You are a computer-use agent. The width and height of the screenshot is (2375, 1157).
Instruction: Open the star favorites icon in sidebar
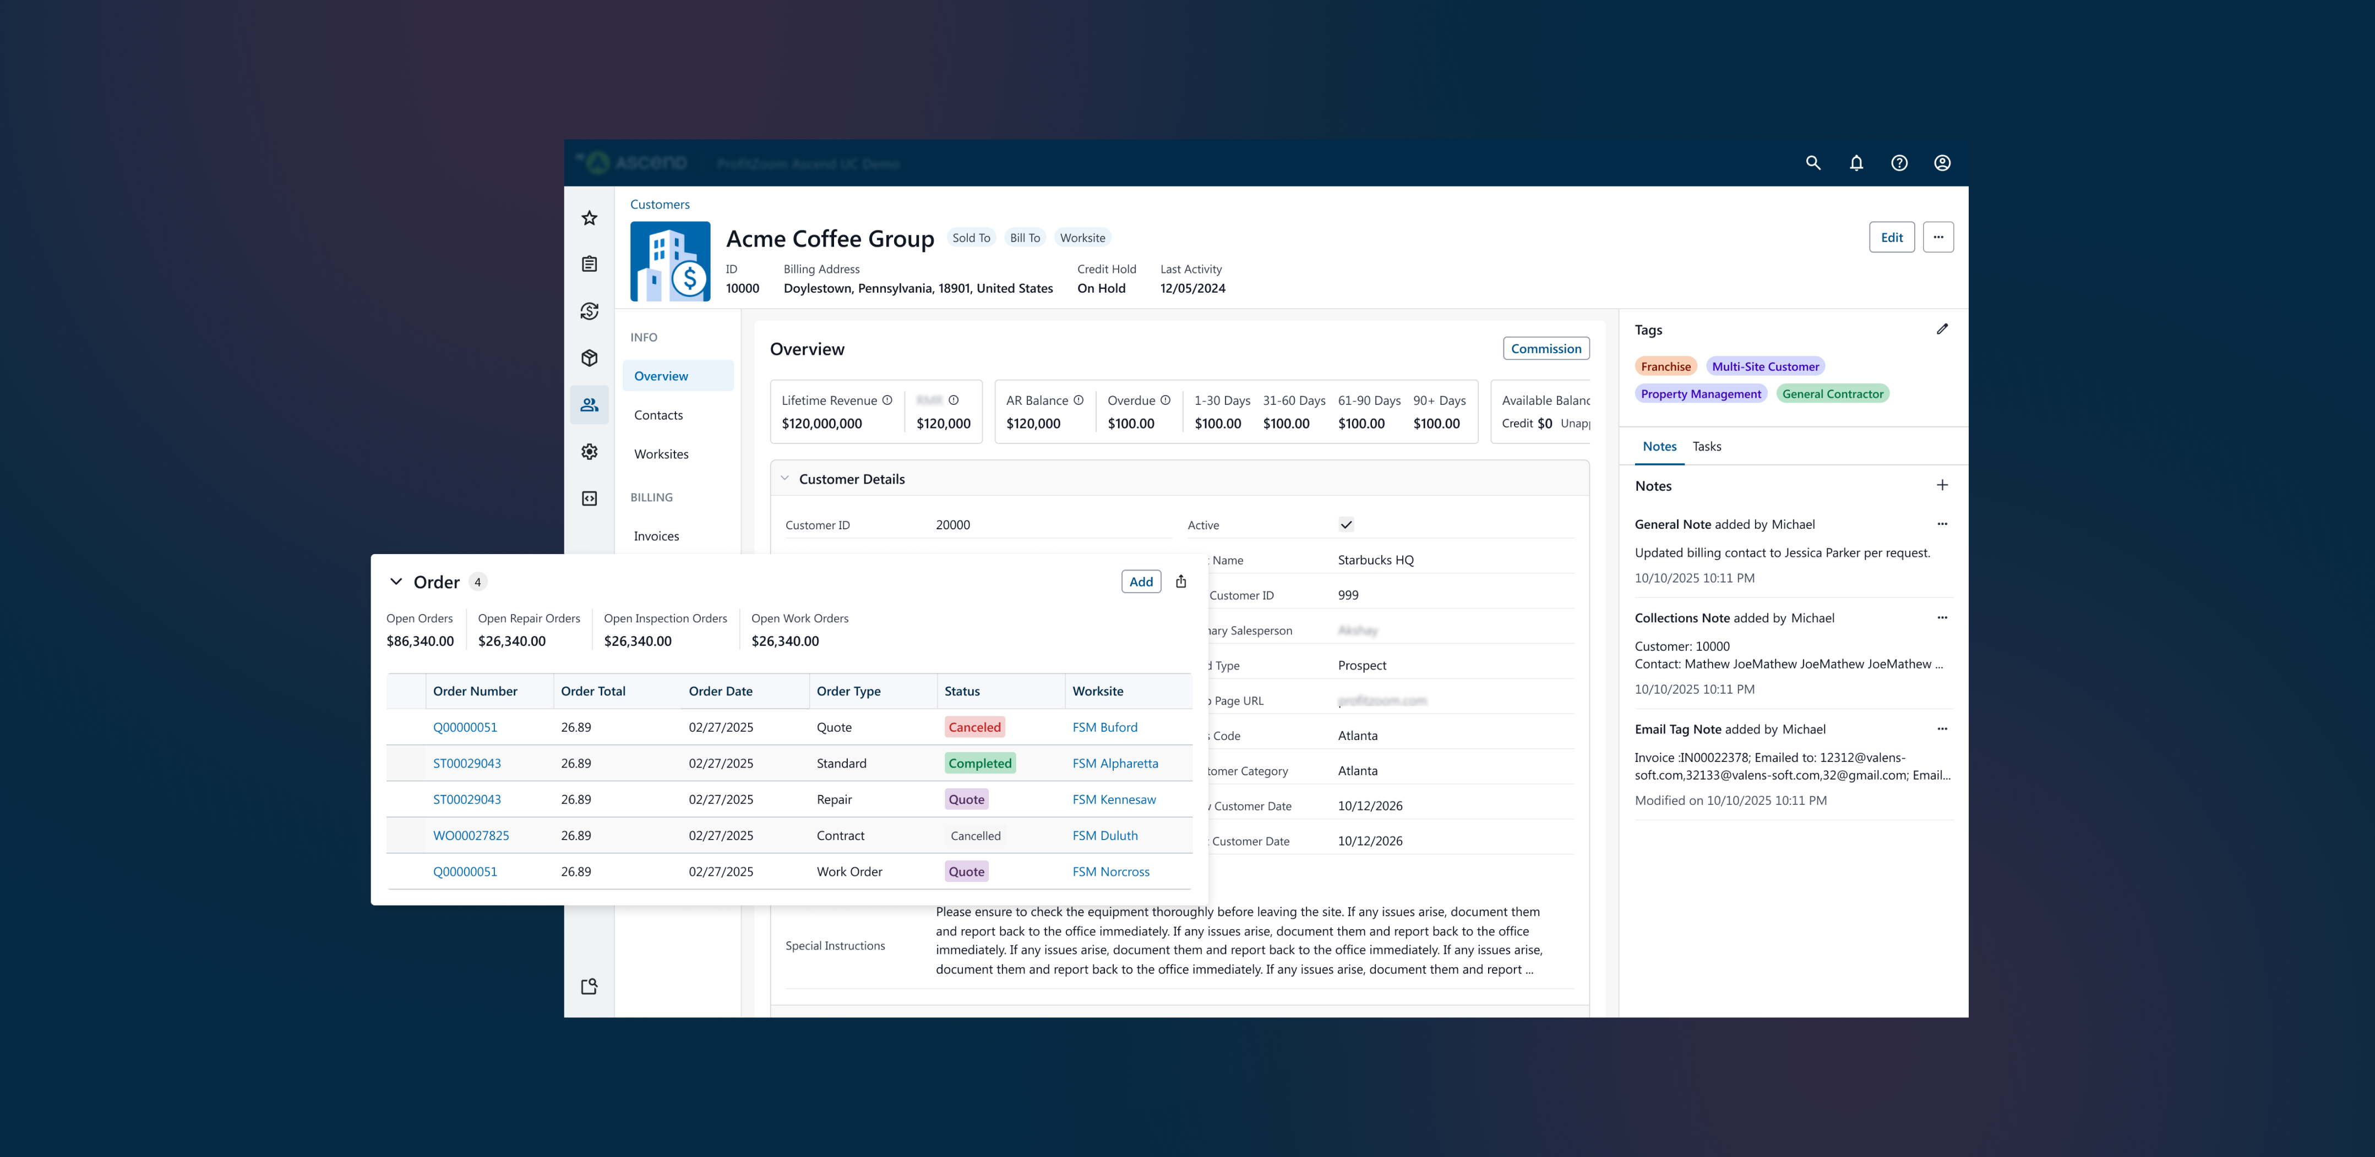click(x=590, y=218)
